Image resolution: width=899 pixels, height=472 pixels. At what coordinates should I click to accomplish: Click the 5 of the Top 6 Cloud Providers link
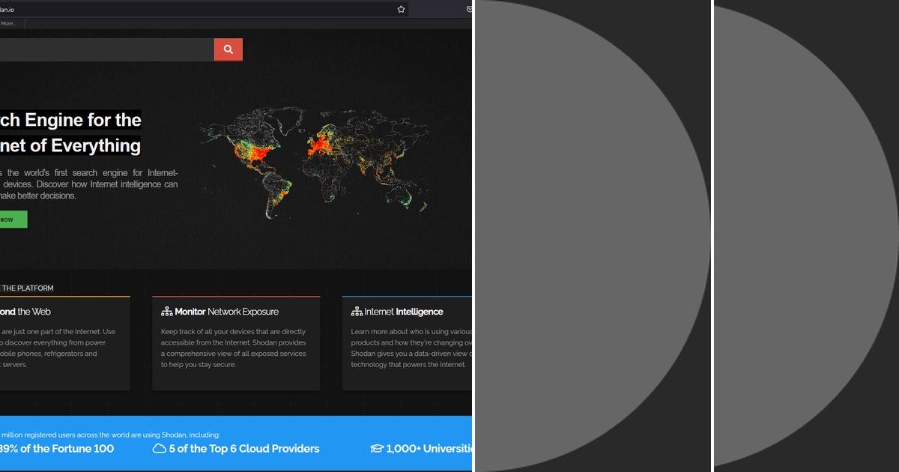tap(243, 449)
